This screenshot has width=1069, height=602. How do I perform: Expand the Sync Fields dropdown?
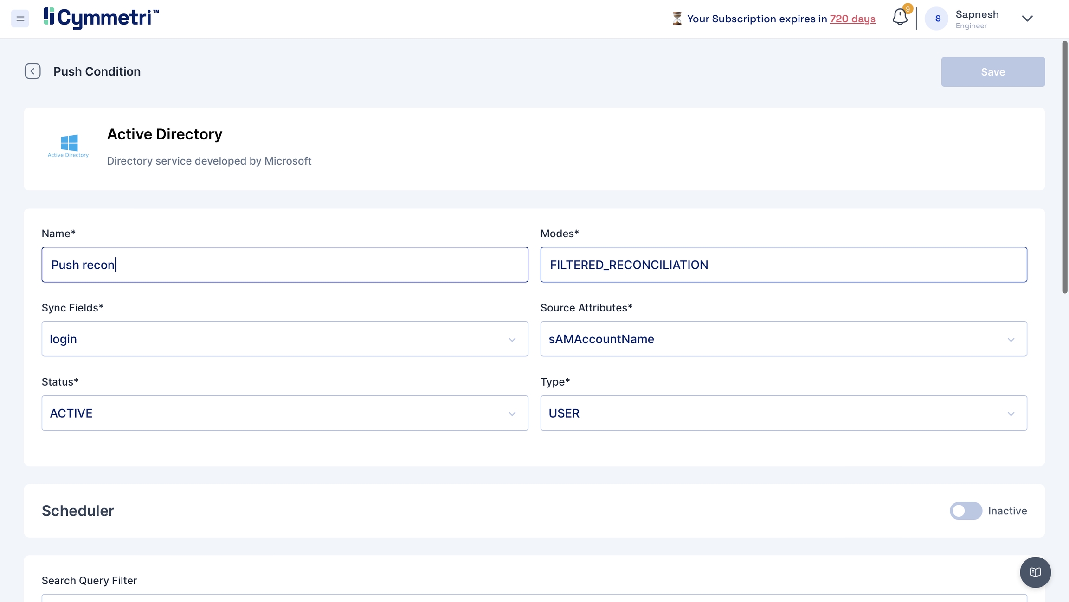284,339
